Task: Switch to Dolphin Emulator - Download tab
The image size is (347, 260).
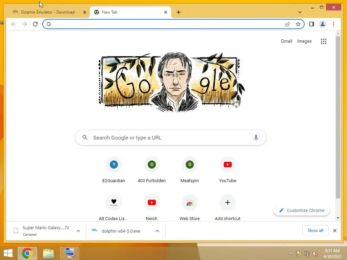Action: pyautogui.click(x=48, y=12)
